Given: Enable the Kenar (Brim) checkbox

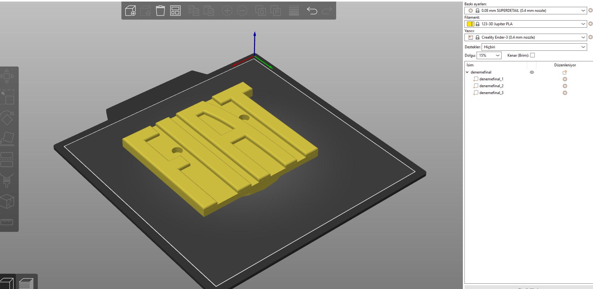Looking at the screenshot, I should (532, 55).
